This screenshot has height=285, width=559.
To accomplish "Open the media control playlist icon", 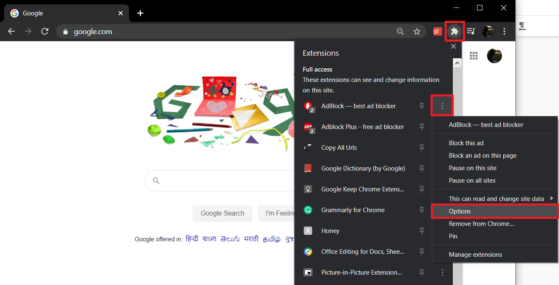I will (x=471, y=31).
